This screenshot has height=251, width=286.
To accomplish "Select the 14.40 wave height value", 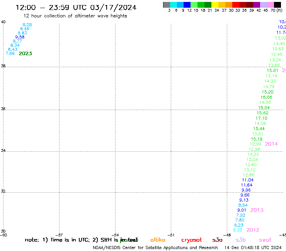I will coord(279,44).
